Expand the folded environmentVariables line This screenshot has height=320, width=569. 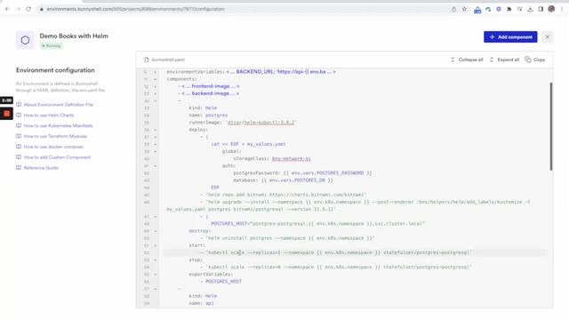coord(156,72)
